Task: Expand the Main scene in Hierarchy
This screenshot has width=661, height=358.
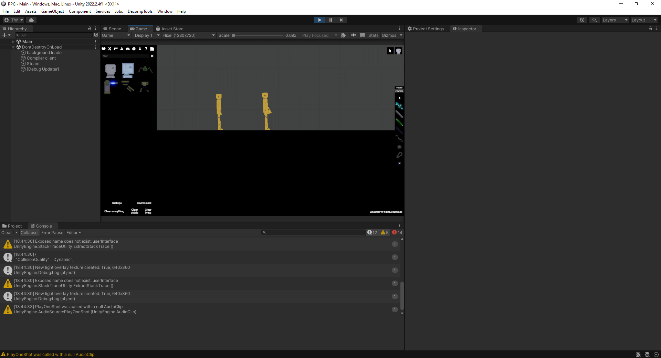Action: tap(13, 42)
